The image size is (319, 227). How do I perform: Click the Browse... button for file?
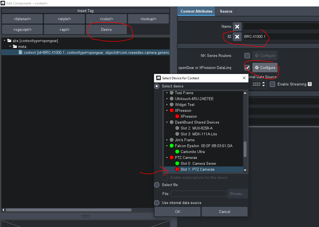pos(238,194)
